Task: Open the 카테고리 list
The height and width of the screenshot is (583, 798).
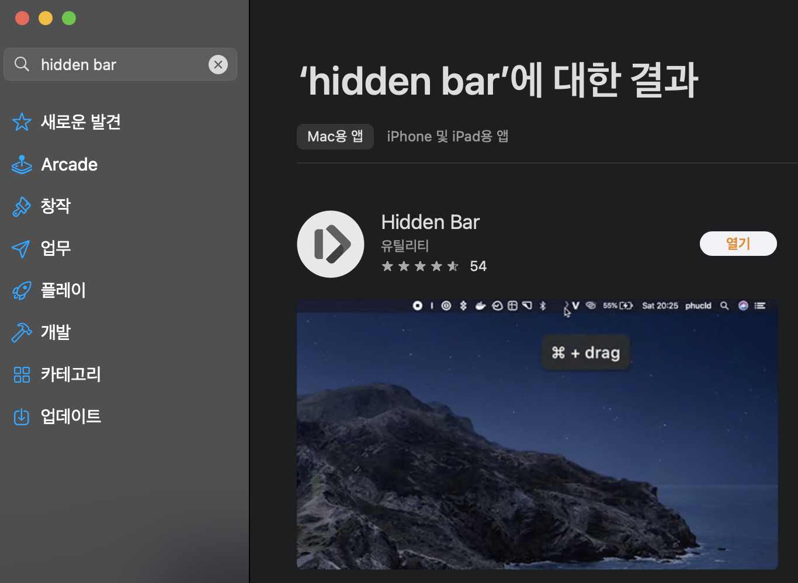Action: pos(71,374)
